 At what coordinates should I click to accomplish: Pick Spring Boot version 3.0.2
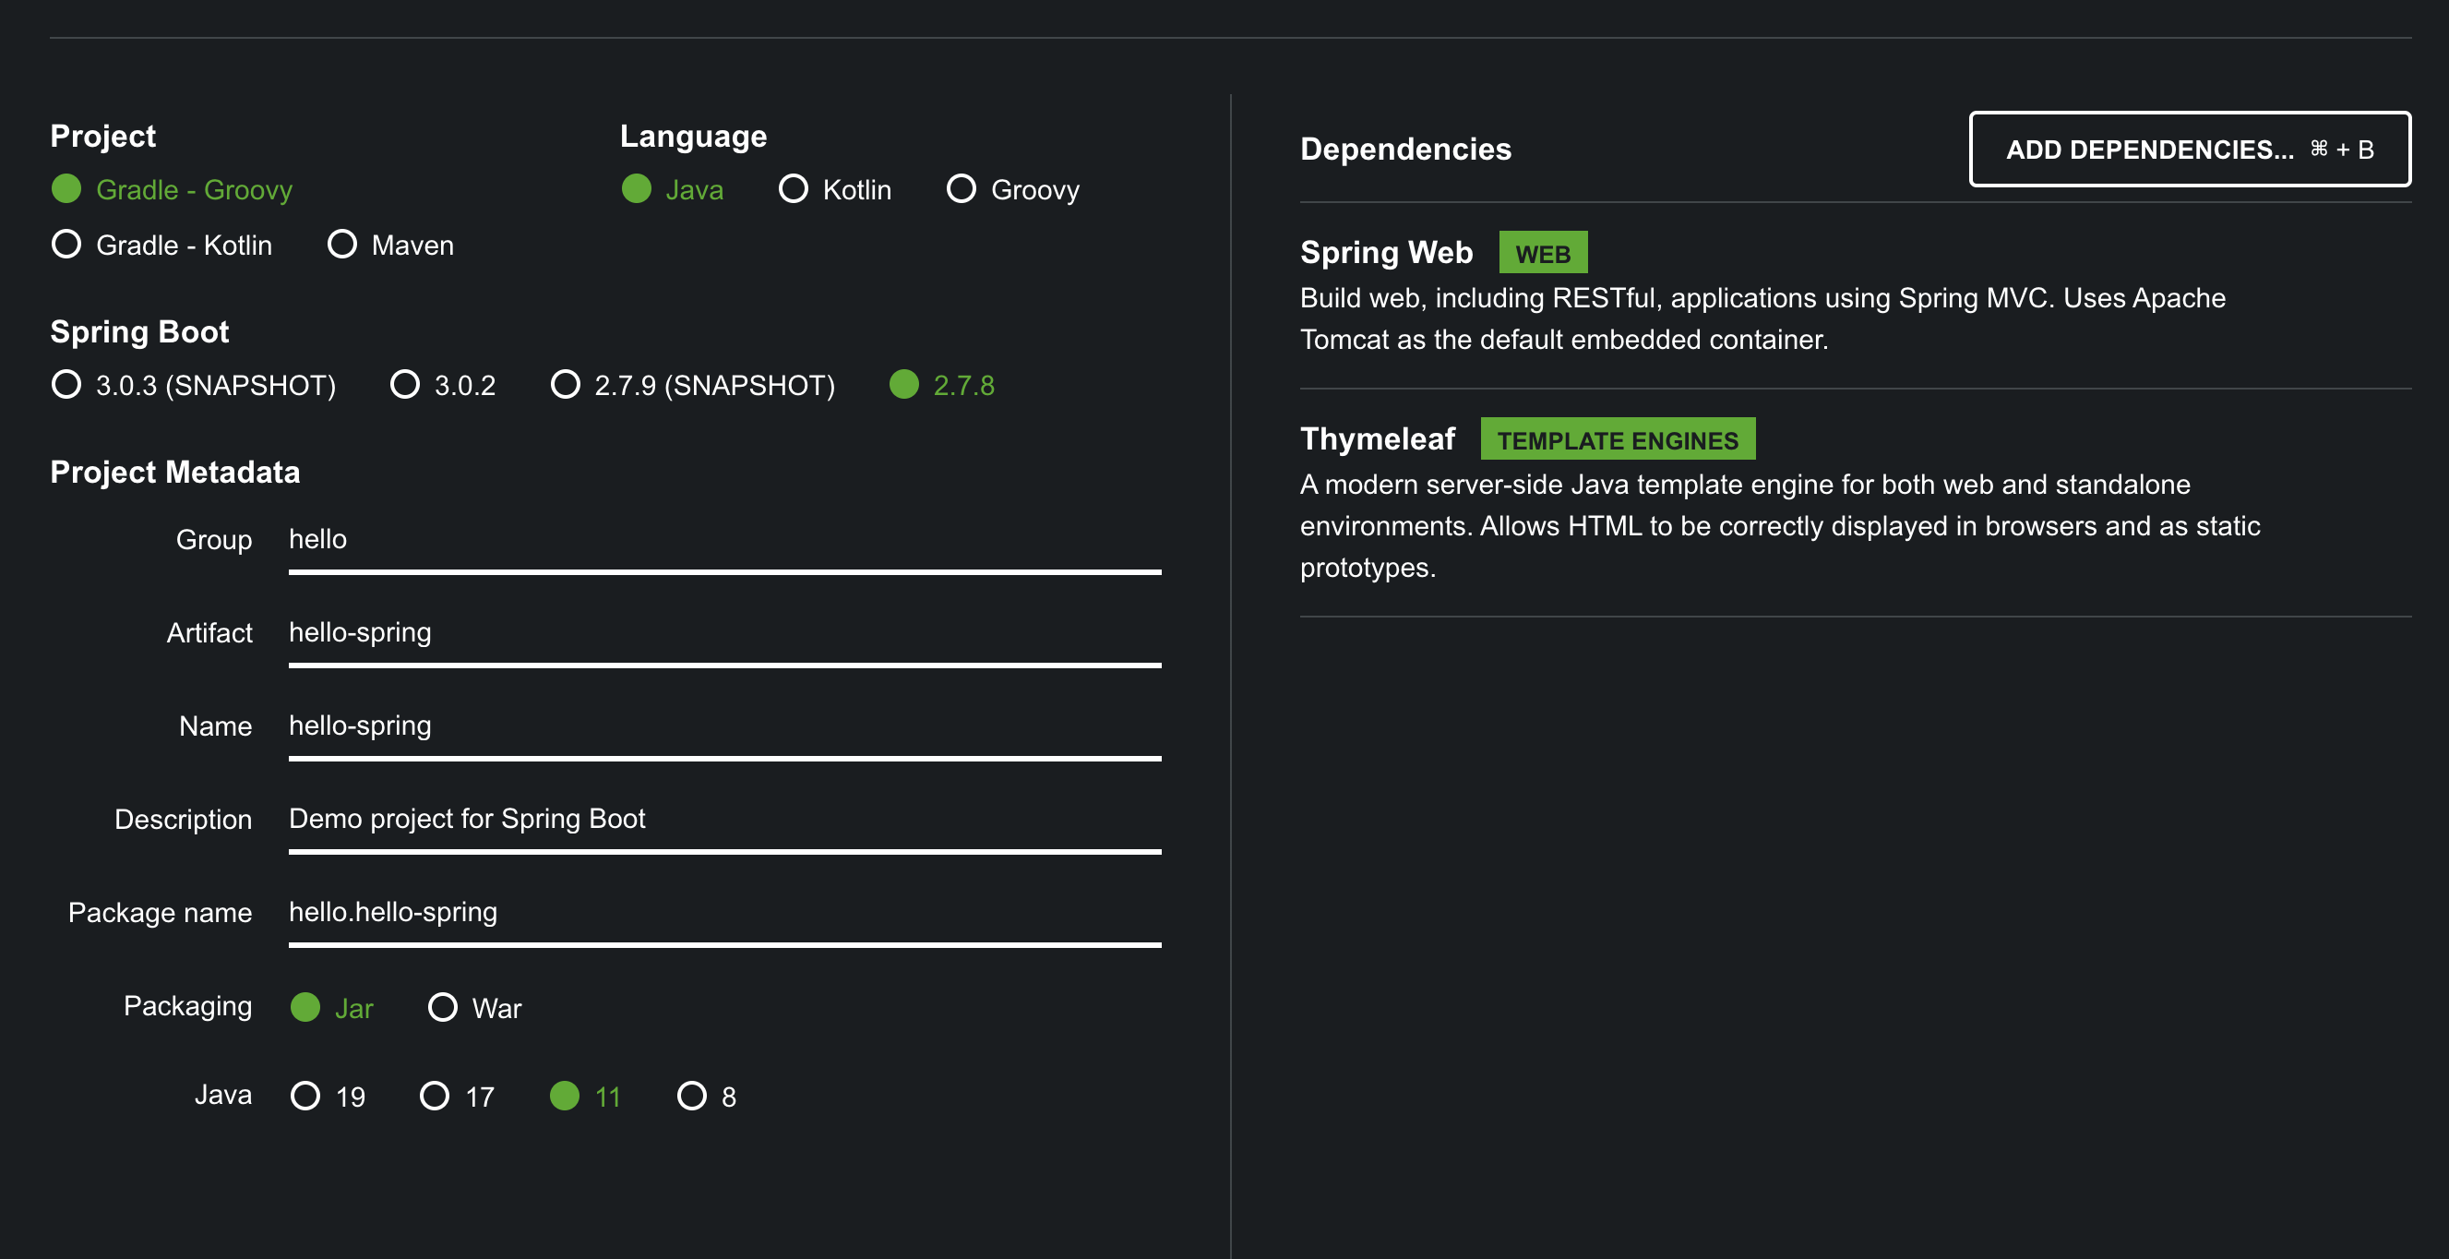tap(443, 385)
